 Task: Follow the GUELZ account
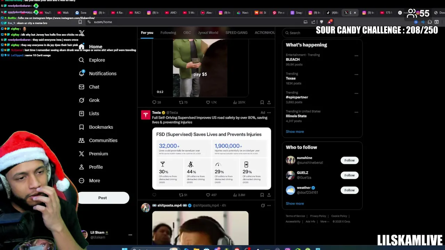[349, 175]
